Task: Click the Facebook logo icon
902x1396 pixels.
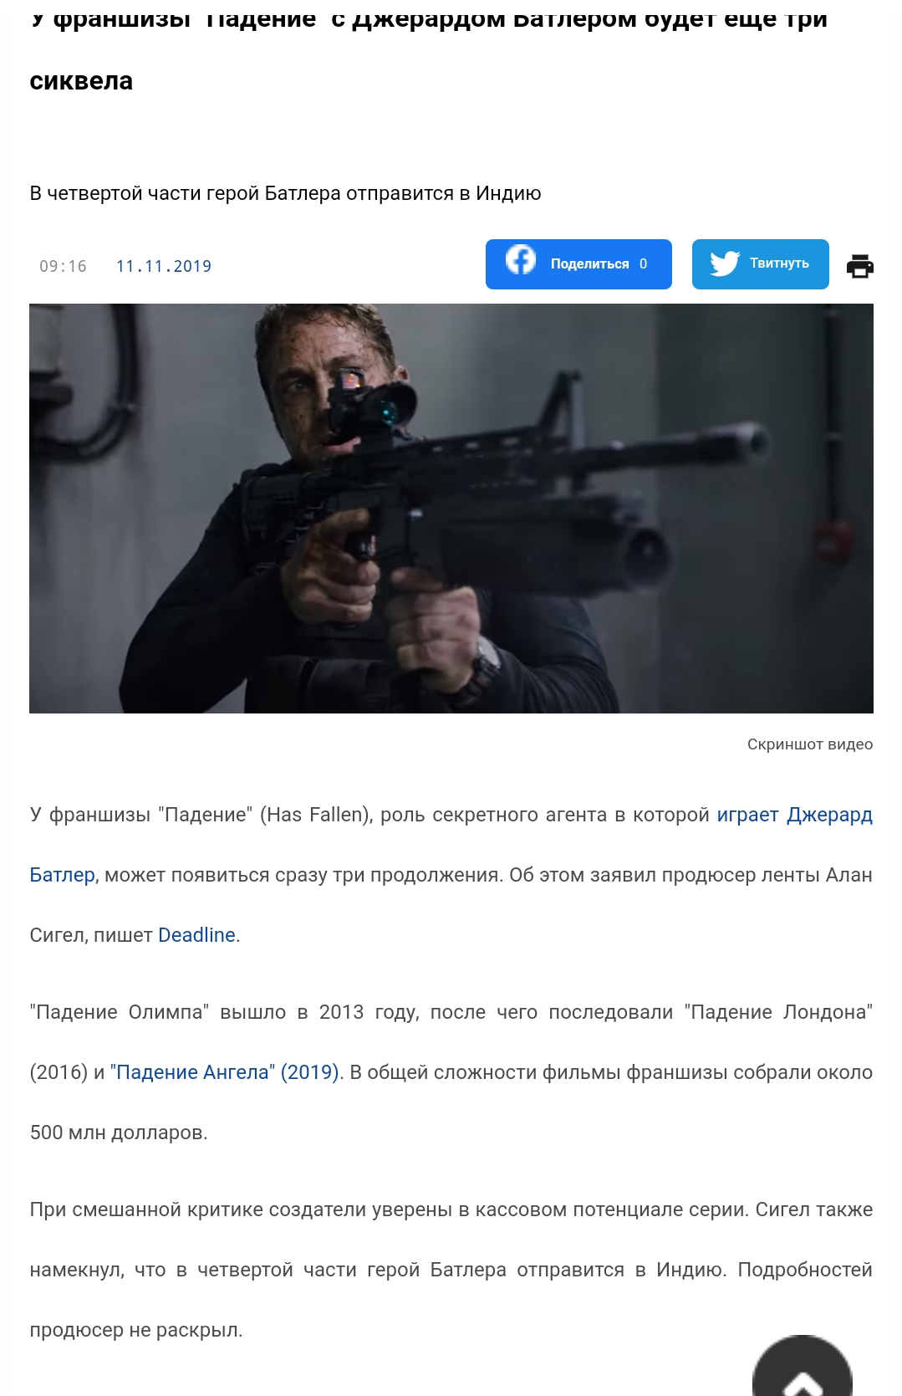Action: [x=521, y=260]
